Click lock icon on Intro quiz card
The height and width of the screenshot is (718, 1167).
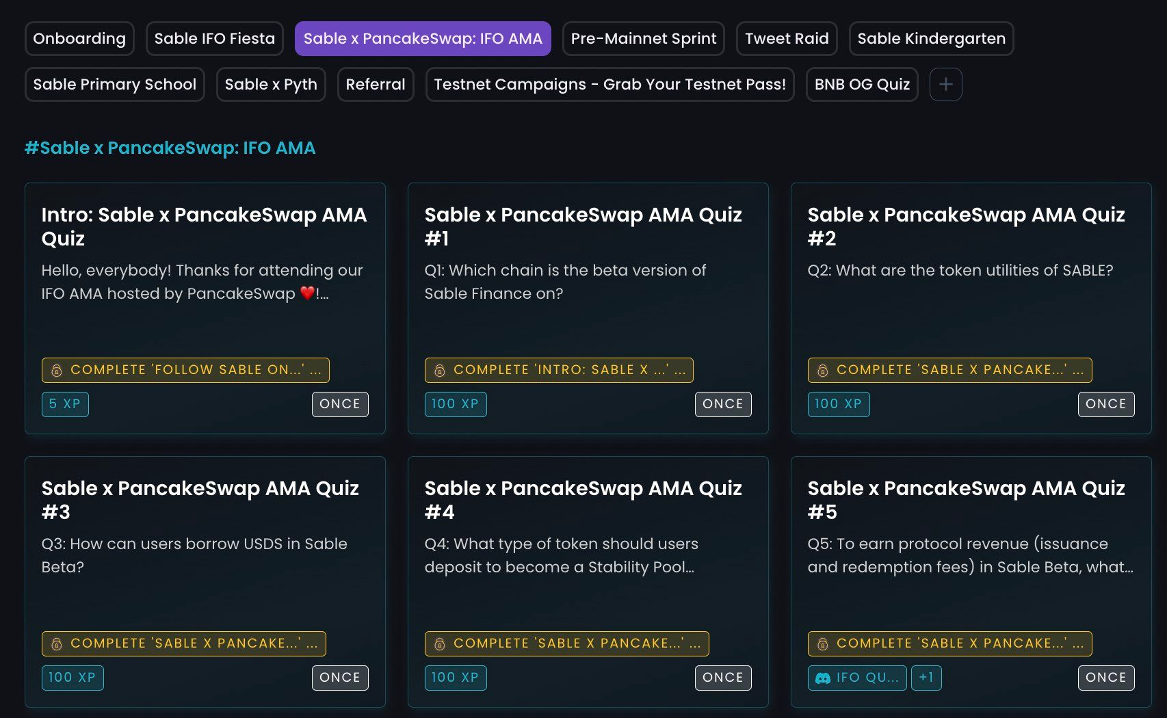click(57, 370)
